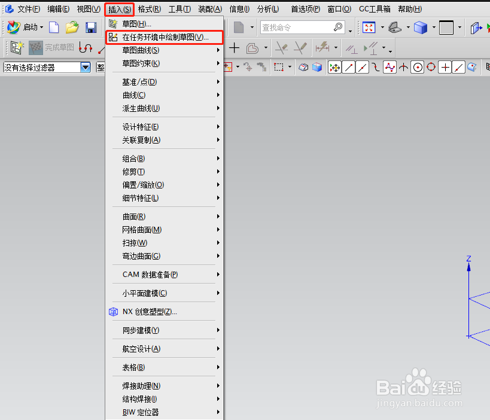Click the blue shaded cube rendering icon

pyautogui.click(x=421, y=28)
